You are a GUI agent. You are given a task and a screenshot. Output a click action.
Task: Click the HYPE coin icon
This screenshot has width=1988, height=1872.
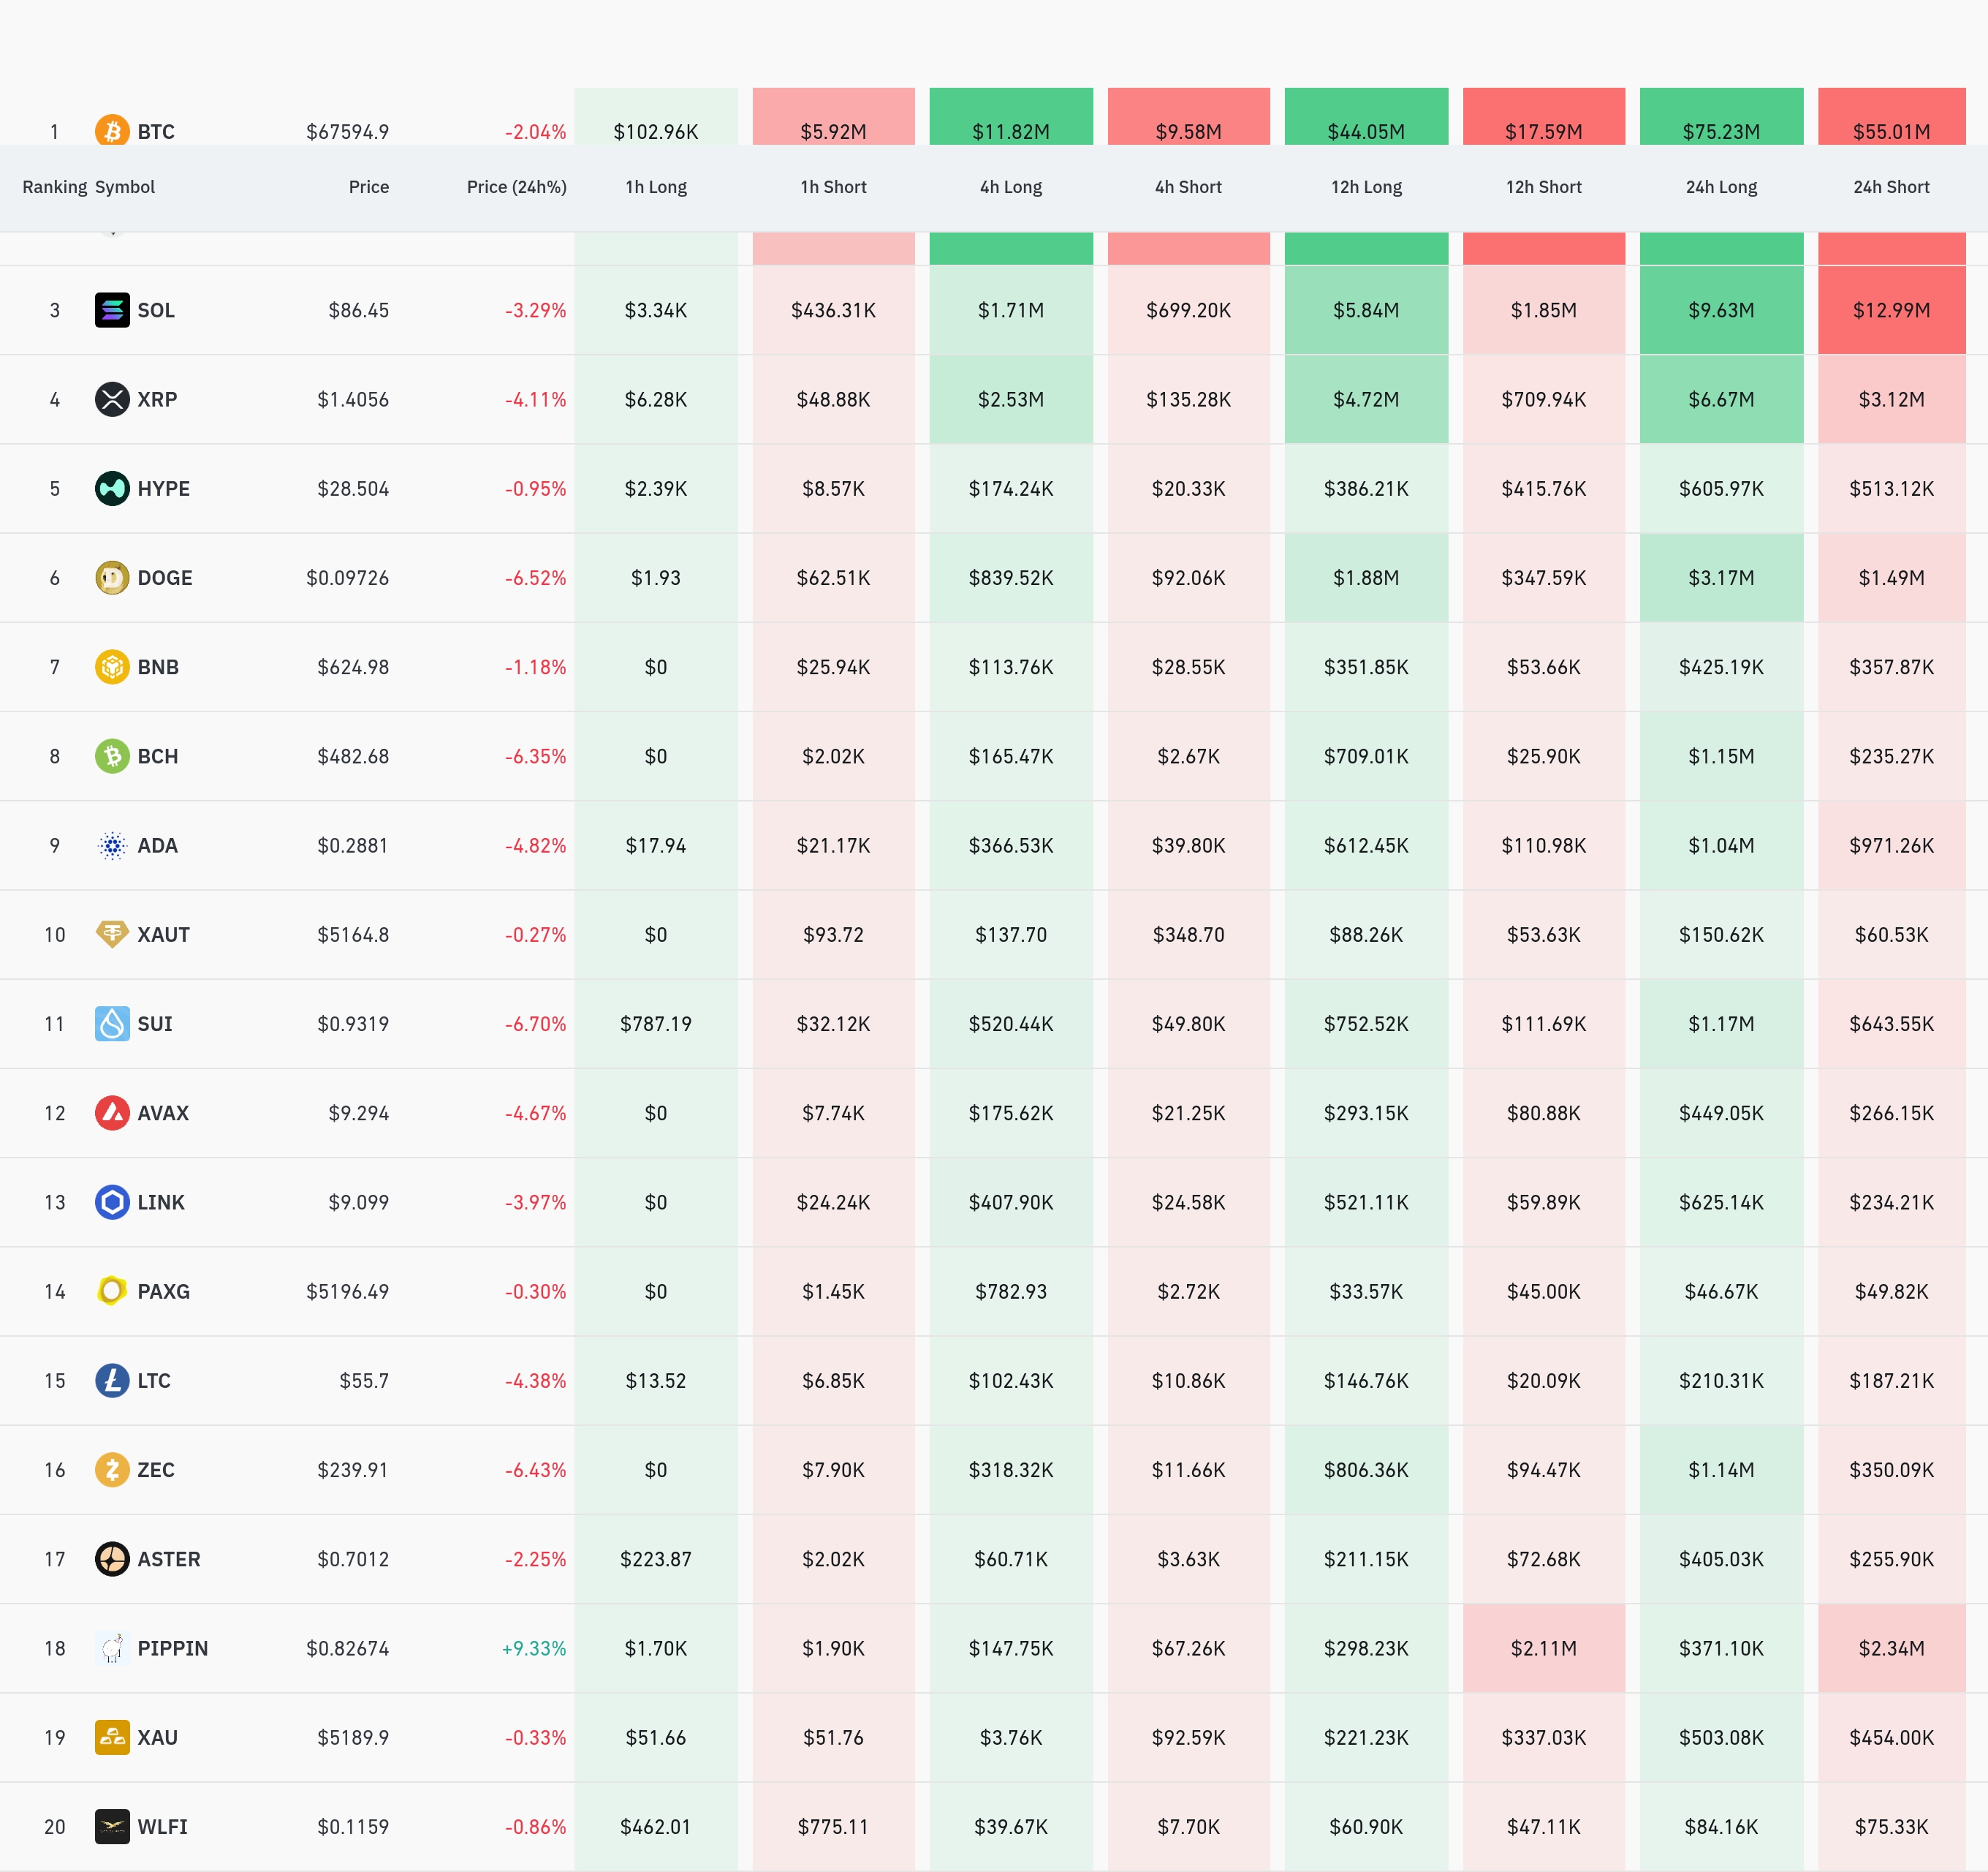pyautogui.click(x=112, y=488)
